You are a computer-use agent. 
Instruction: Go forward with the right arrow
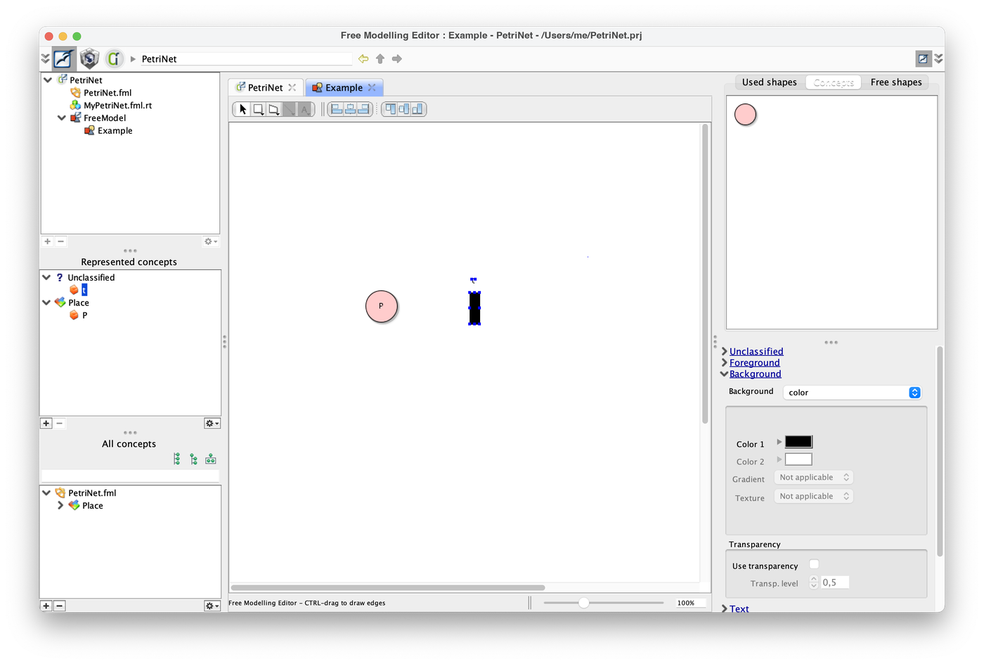click(397, 58)
